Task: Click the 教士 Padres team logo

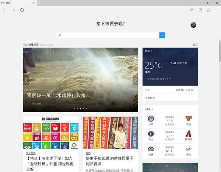Action: tap(151, 134)
